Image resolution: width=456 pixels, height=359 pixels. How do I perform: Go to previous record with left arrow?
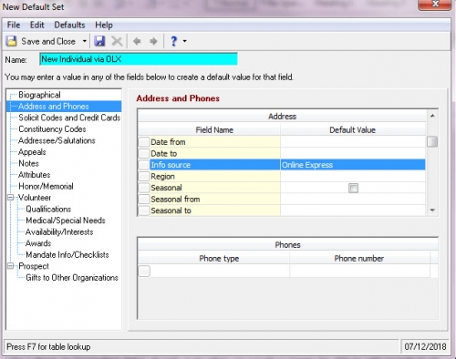137,41
